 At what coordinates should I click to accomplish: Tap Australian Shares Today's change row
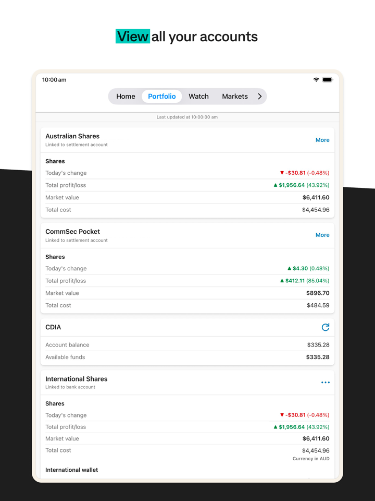(187, 173)
